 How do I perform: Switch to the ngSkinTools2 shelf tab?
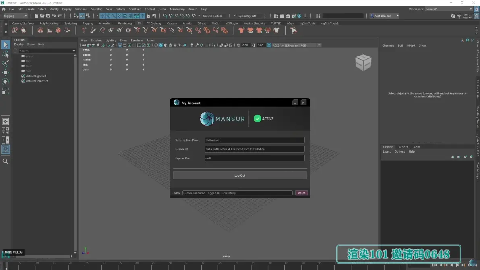click(330, 23)
